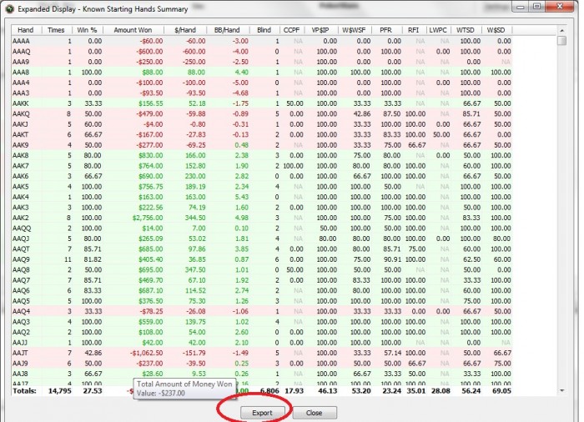Select the AAA4 hand row
Screen dimensions: 584x422
(x=262, y=83)
